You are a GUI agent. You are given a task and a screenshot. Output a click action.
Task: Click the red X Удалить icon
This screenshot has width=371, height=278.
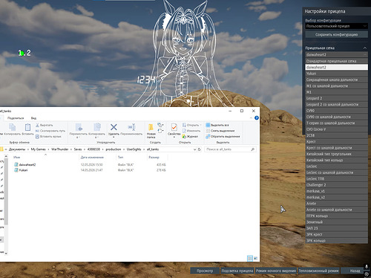114,127
